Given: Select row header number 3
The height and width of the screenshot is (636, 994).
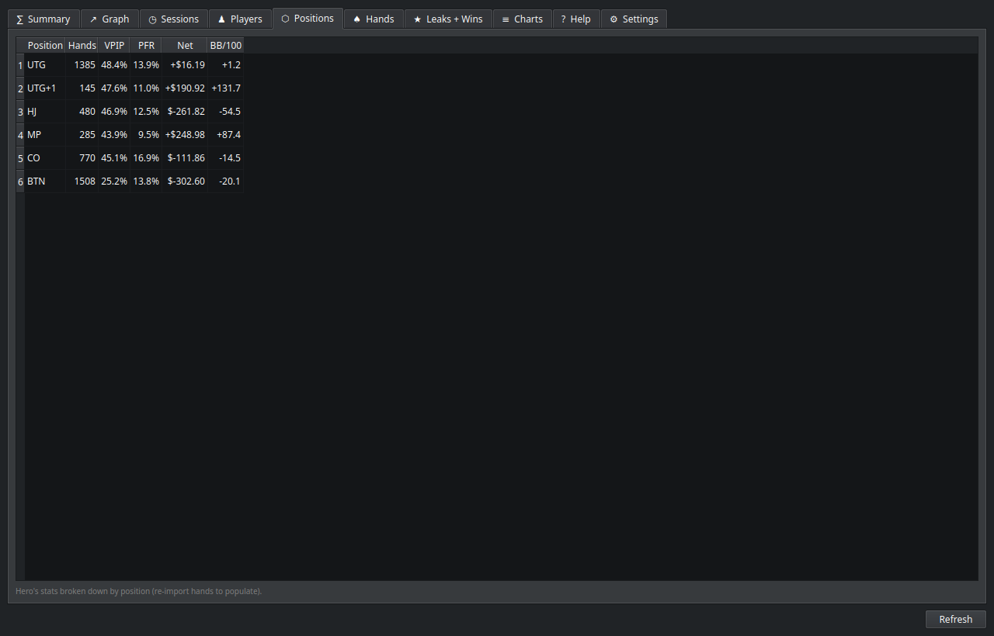Looking at the screenshot, I should coord(20,112).
